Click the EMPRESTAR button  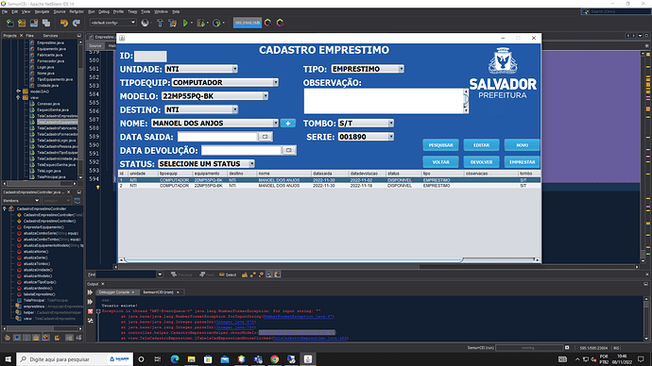(523, 162)
